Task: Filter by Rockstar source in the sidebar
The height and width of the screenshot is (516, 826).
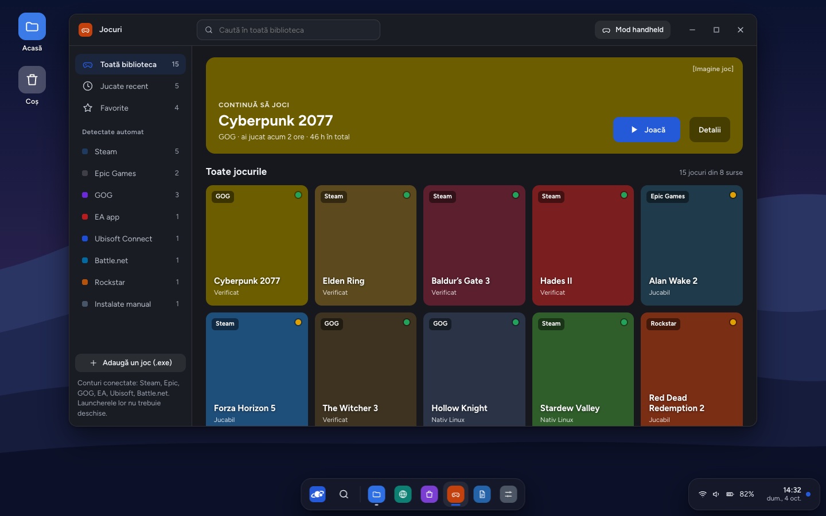Action: (x=130, y=282)
